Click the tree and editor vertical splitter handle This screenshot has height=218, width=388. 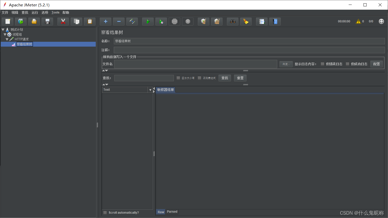tap(97, 125)
